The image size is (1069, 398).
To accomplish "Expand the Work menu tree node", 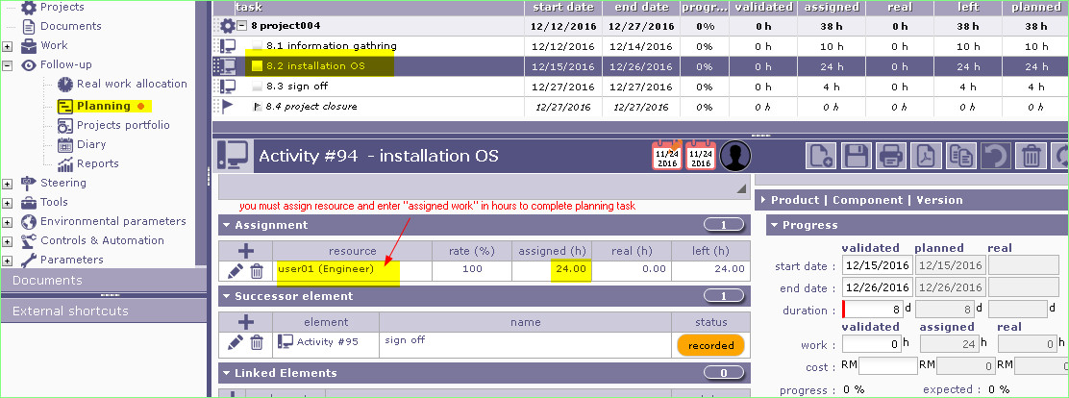I will tap(8, 46).
